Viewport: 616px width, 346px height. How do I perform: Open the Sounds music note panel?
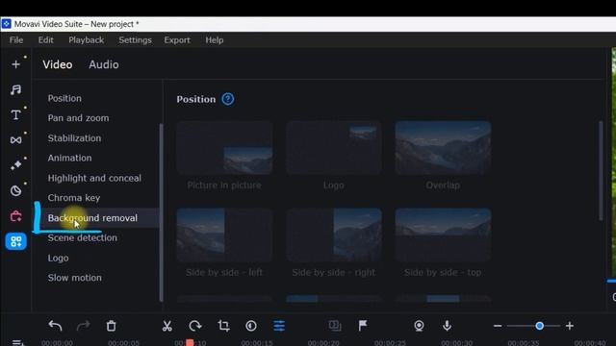15,89
